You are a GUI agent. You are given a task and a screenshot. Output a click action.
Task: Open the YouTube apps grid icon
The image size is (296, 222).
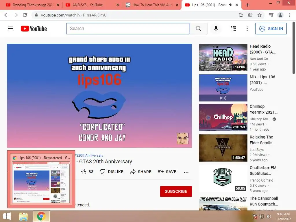tap(233, 29)
